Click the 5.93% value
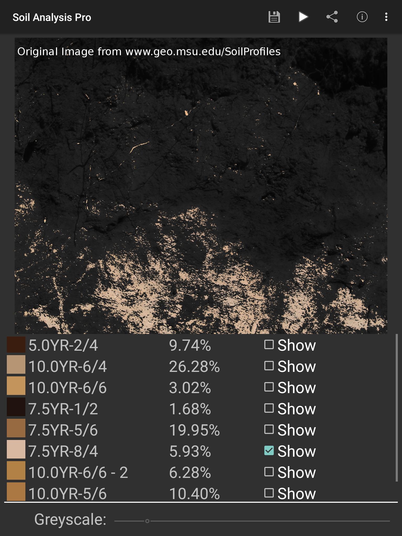 pyautogui.click(x=190, y=451)
